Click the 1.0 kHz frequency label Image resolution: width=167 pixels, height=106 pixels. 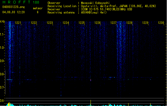point(2,48)
